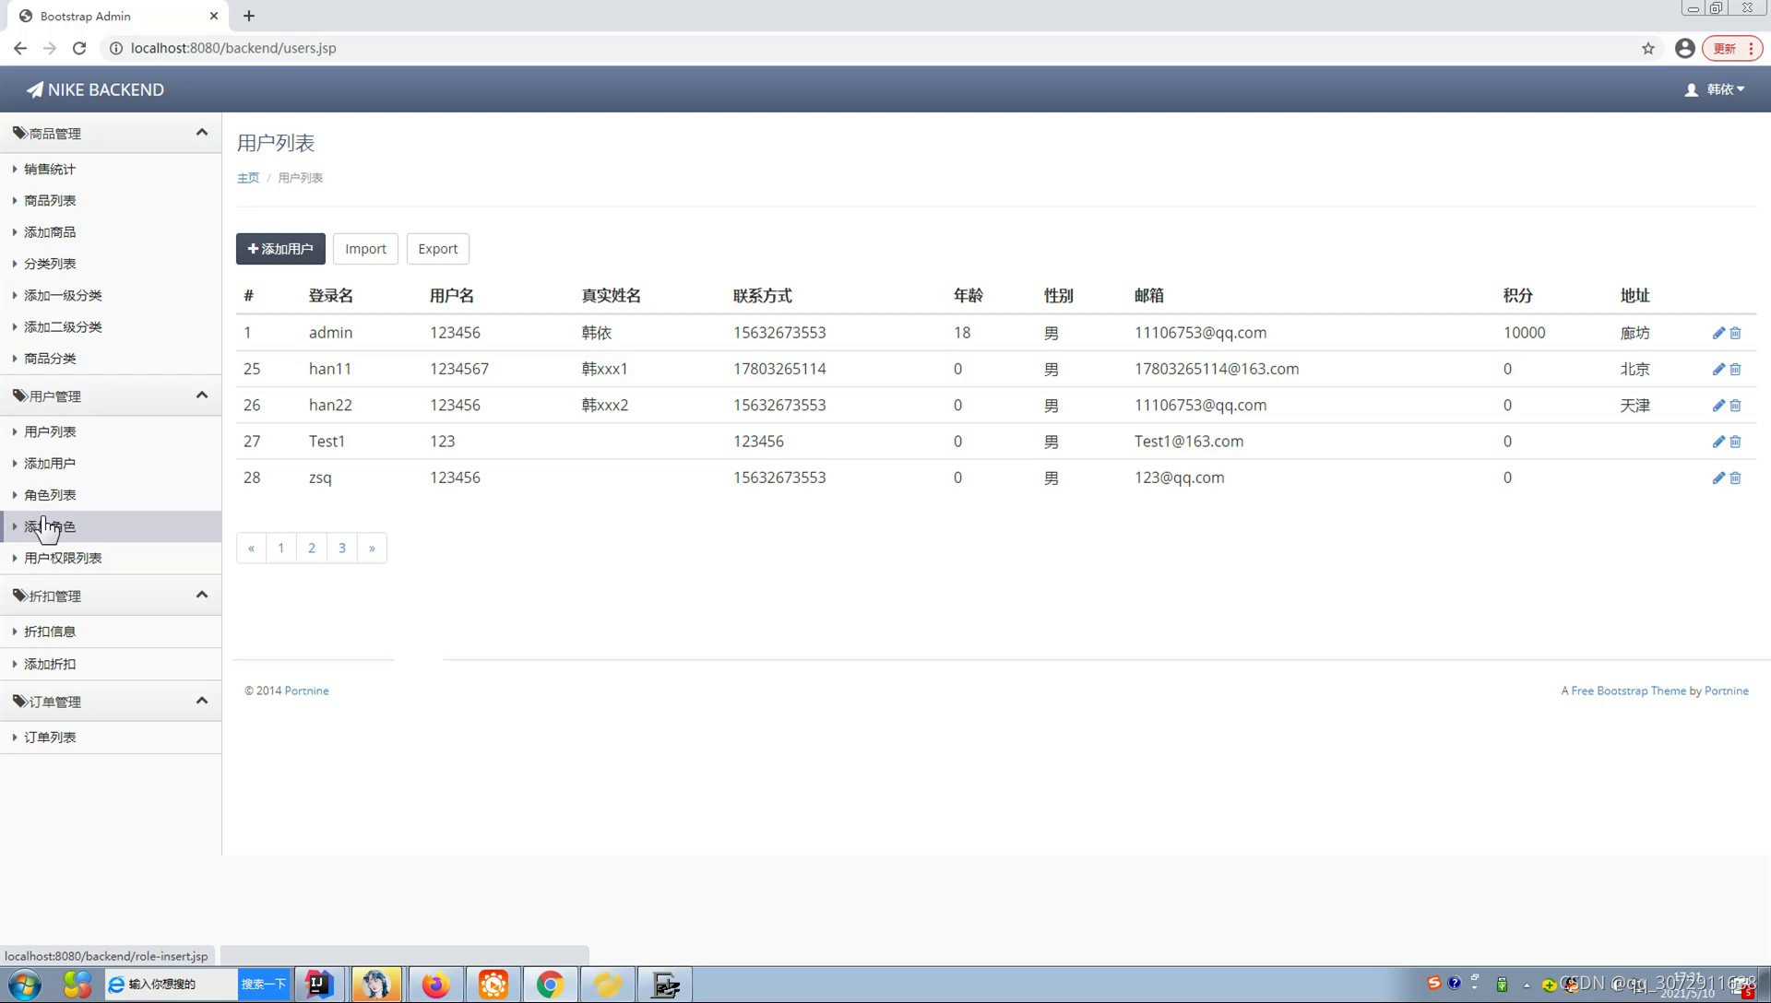Open 用户列表 sidebar item

click(x=50, y=431)
